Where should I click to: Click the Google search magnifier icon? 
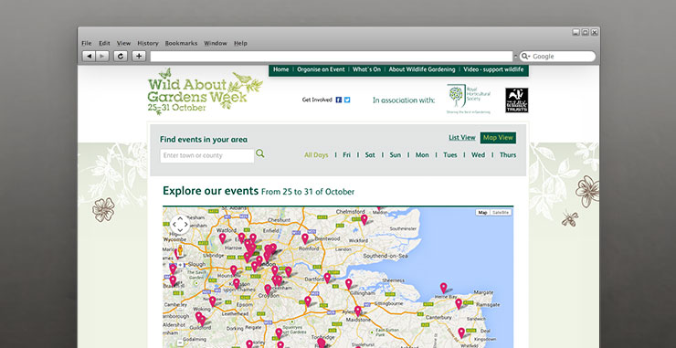pos(524,56)
